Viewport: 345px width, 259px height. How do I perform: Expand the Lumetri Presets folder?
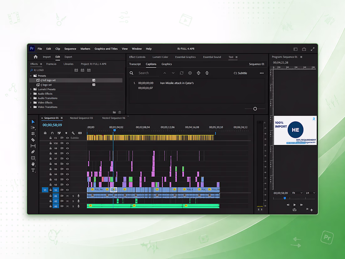click(31, 89)
